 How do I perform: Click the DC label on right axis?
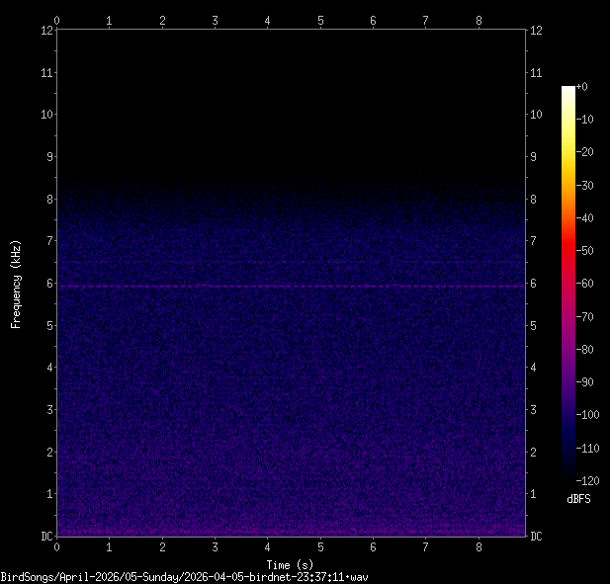click(x=536, y=537)
